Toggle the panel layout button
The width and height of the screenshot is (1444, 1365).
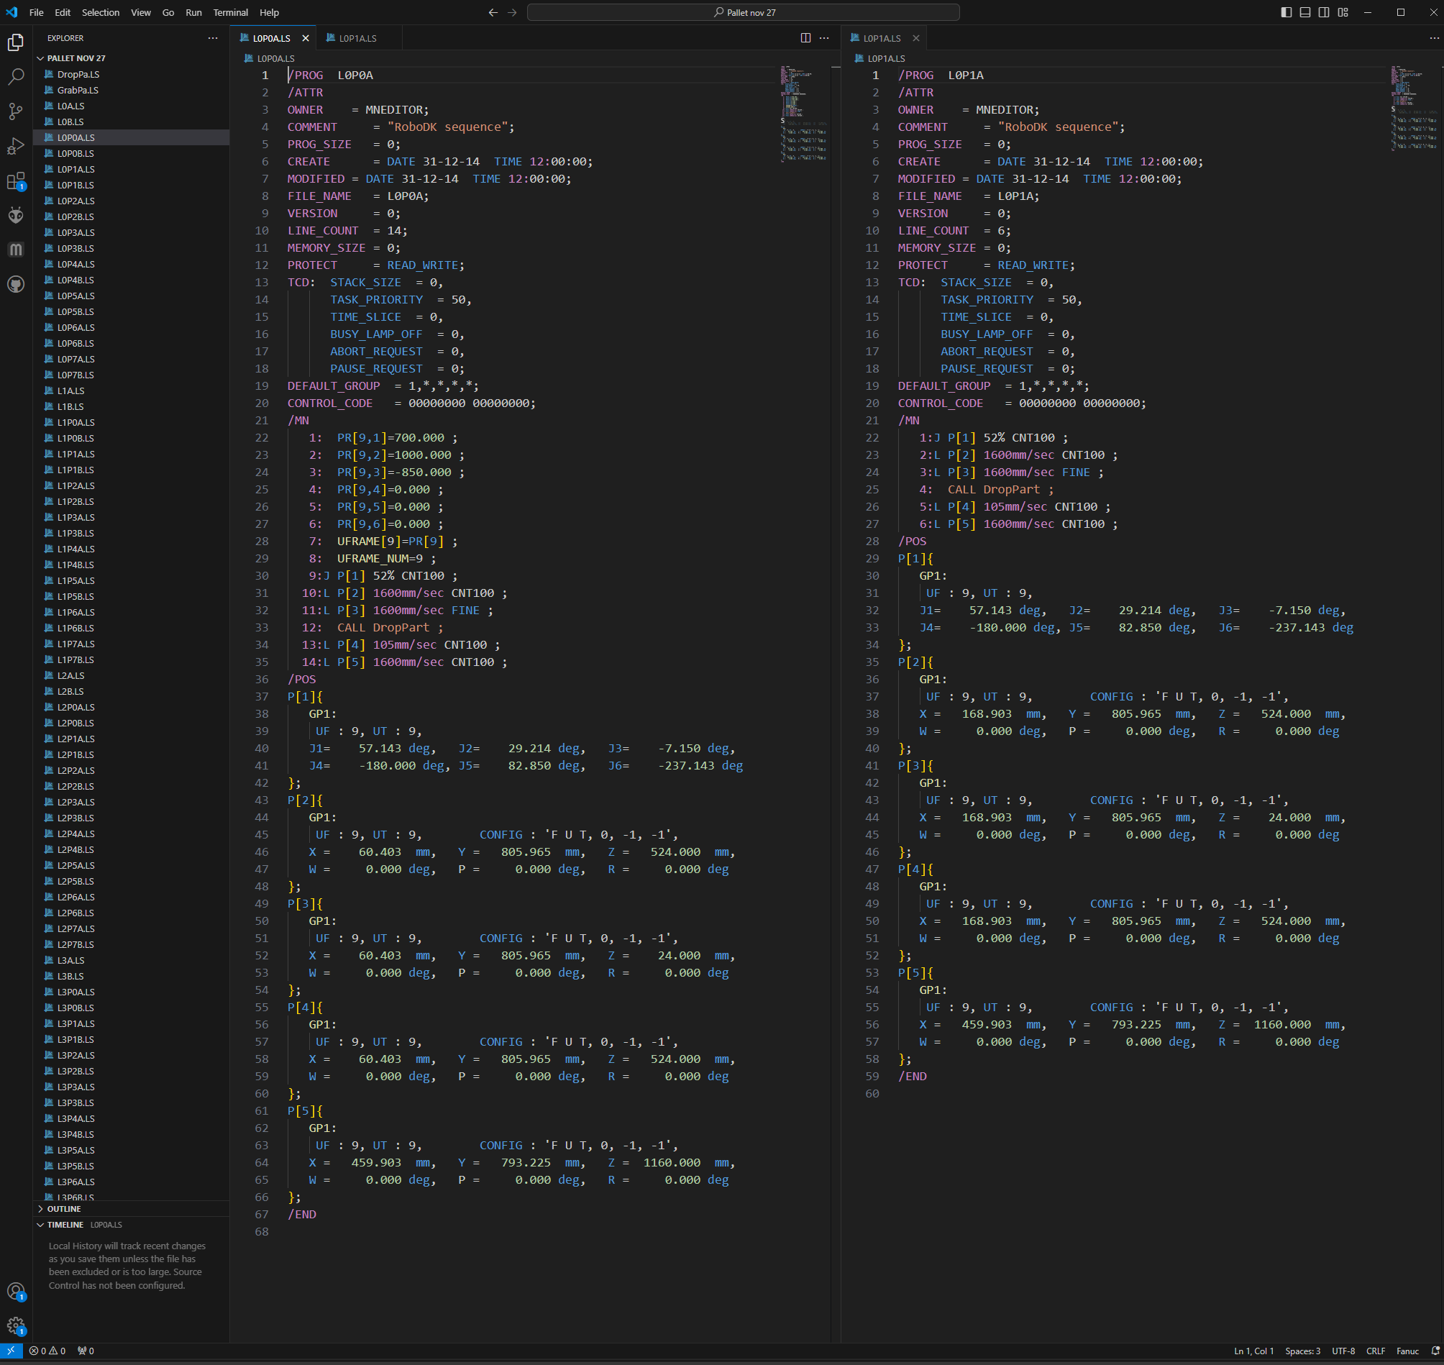pyautogui.click(x=1305, y=12)
